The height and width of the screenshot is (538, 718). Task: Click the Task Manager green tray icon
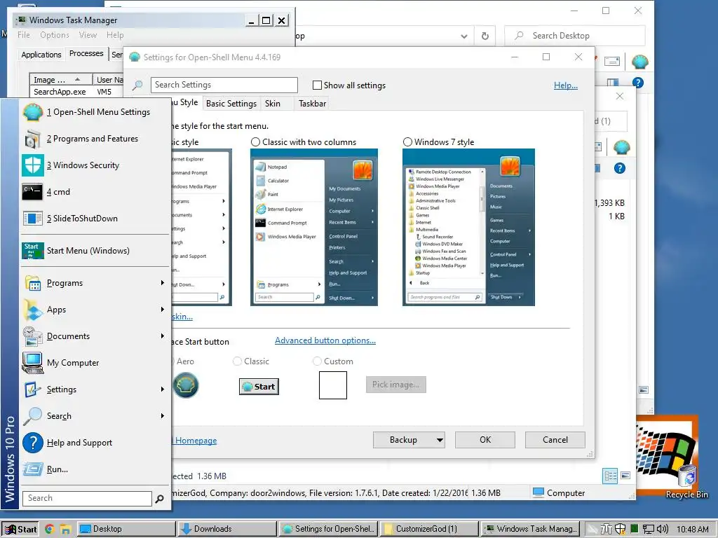[634, 529]
